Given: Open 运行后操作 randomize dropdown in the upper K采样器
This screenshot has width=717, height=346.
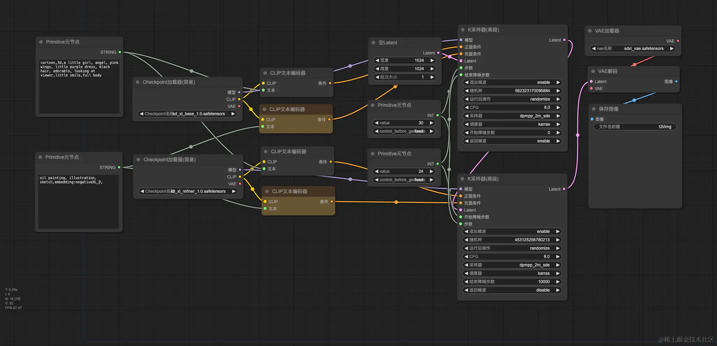Looking at the screenshot, I should (x=512, y=99).
